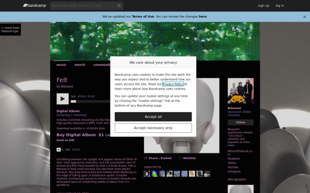
Task: Open sixth supporter avatar
Action: coord(184,174)
